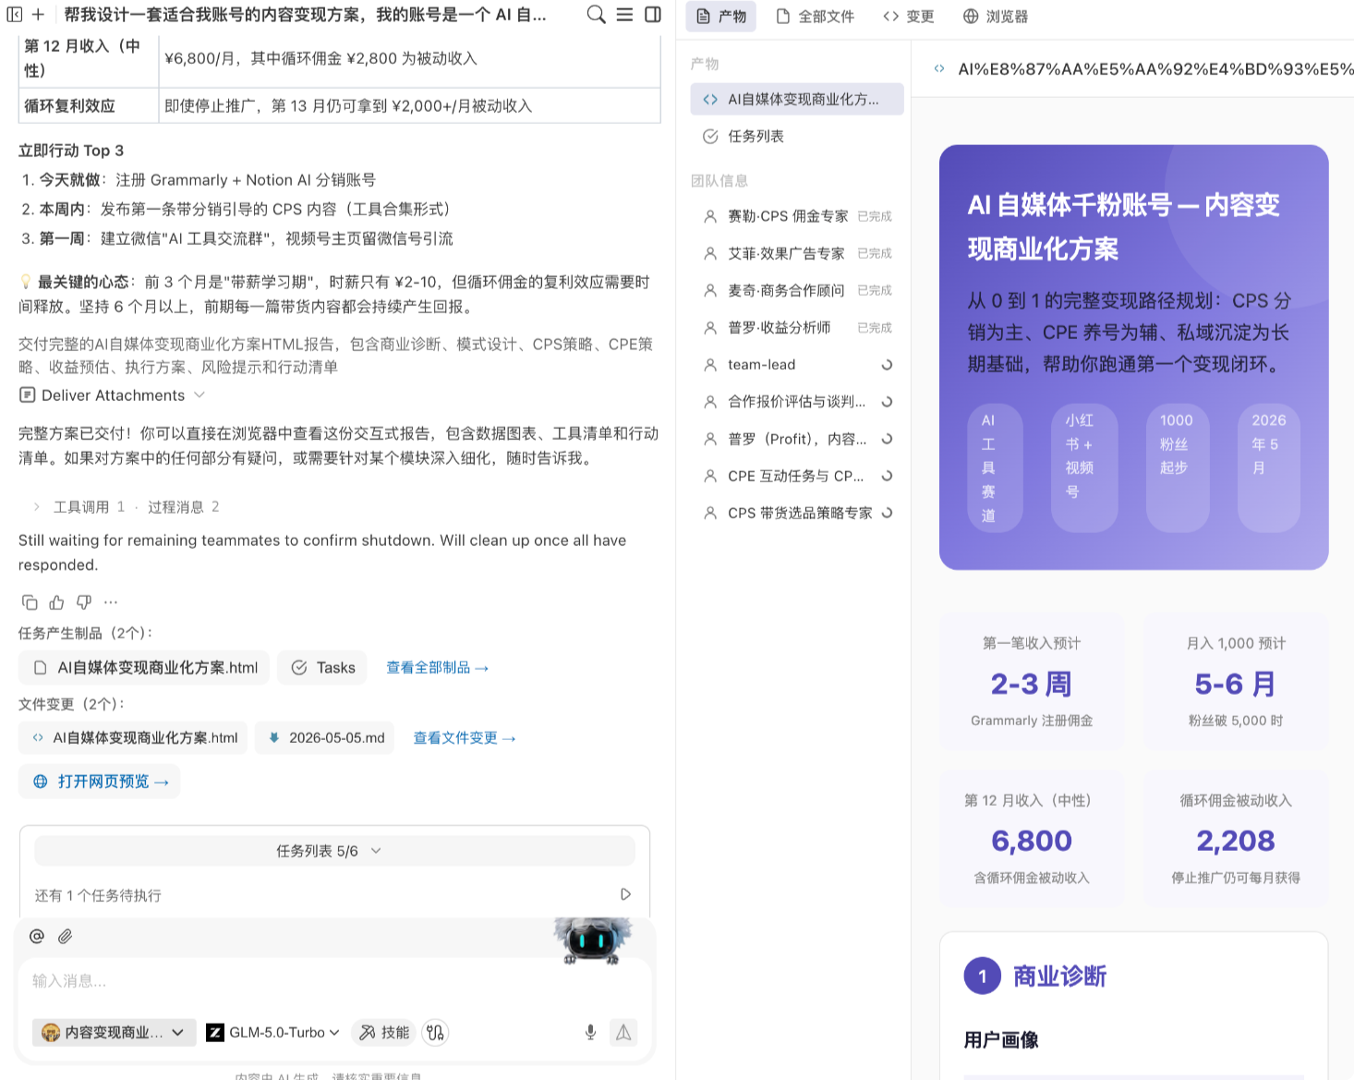
Task: Open team member 普罗·收益分析师
Action: (797, 327)
